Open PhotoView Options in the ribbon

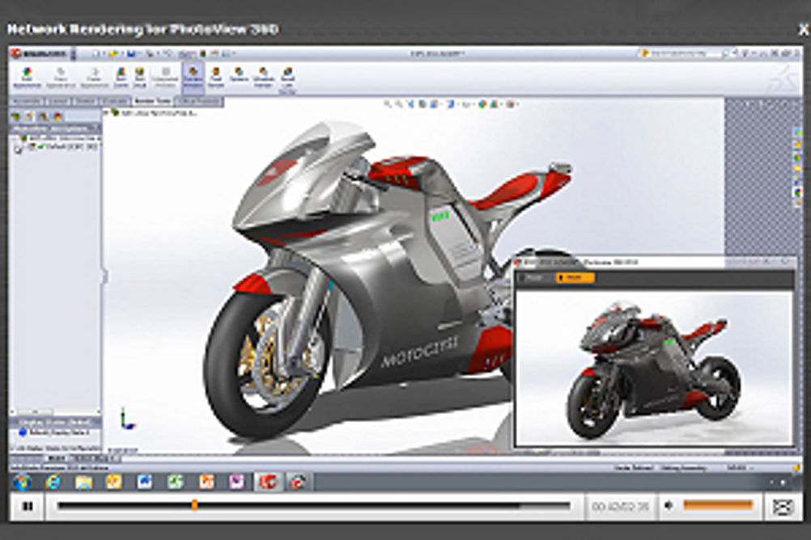239,75
